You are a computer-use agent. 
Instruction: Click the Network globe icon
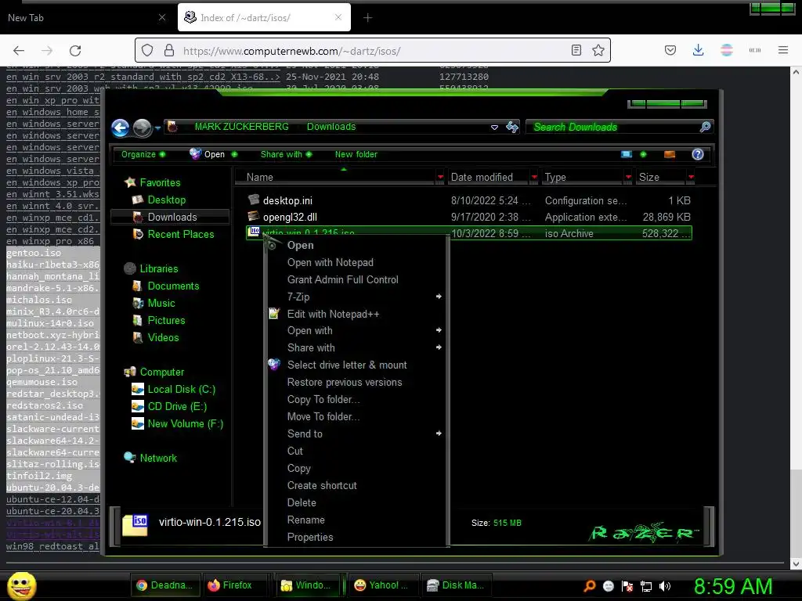[131, 457]
